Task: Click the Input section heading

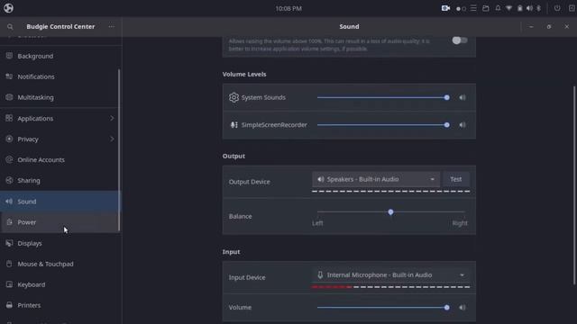Action: point(231,252)
